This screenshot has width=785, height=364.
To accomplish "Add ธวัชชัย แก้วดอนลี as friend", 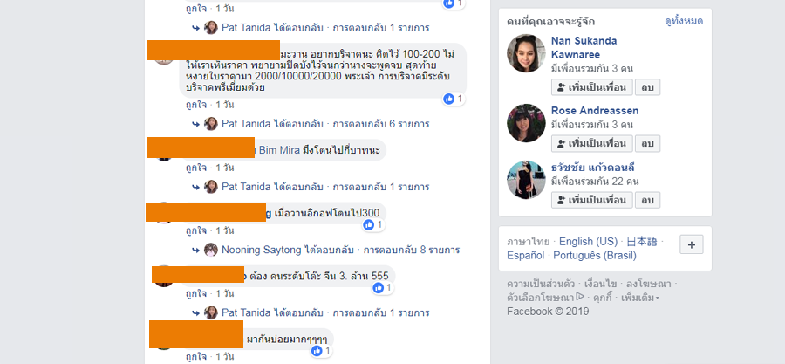I will point(591,200).
